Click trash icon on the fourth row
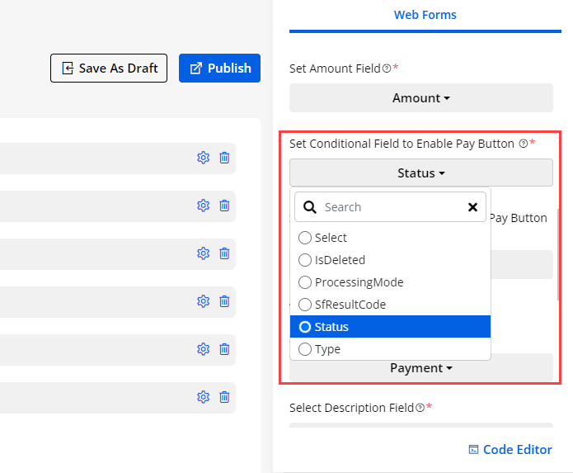This screenshot has height=473, width=573. [x=224, y=301]
